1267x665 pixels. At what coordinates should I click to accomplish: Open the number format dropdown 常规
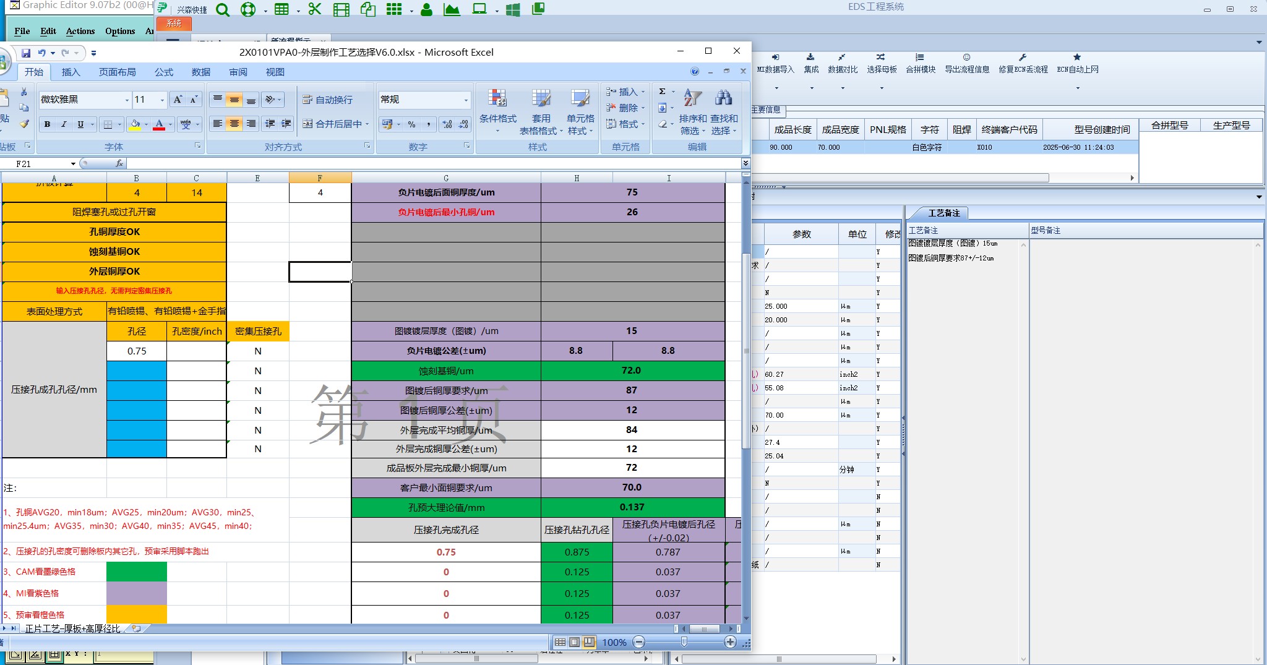tap(466, 100)
